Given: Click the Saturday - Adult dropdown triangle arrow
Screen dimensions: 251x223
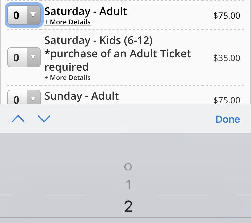Looking at the screenshot, I should (33, 15).
